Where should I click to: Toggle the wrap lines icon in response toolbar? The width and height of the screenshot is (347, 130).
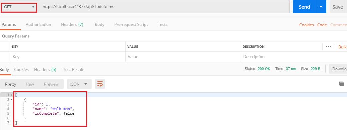click(100, 84)
